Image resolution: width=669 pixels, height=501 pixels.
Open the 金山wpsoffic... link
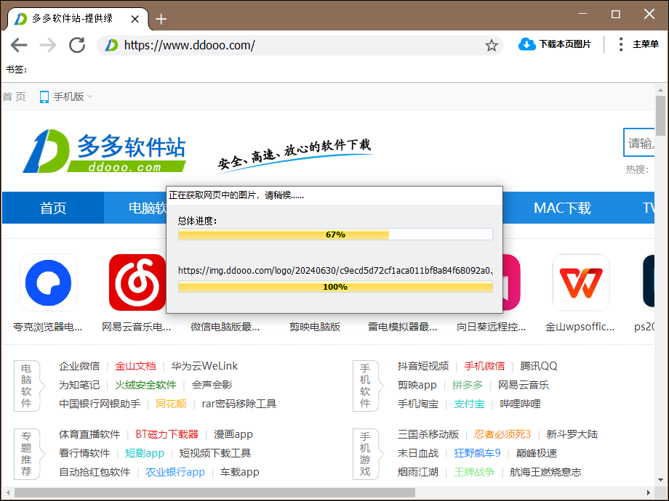(x=580, y=327)
